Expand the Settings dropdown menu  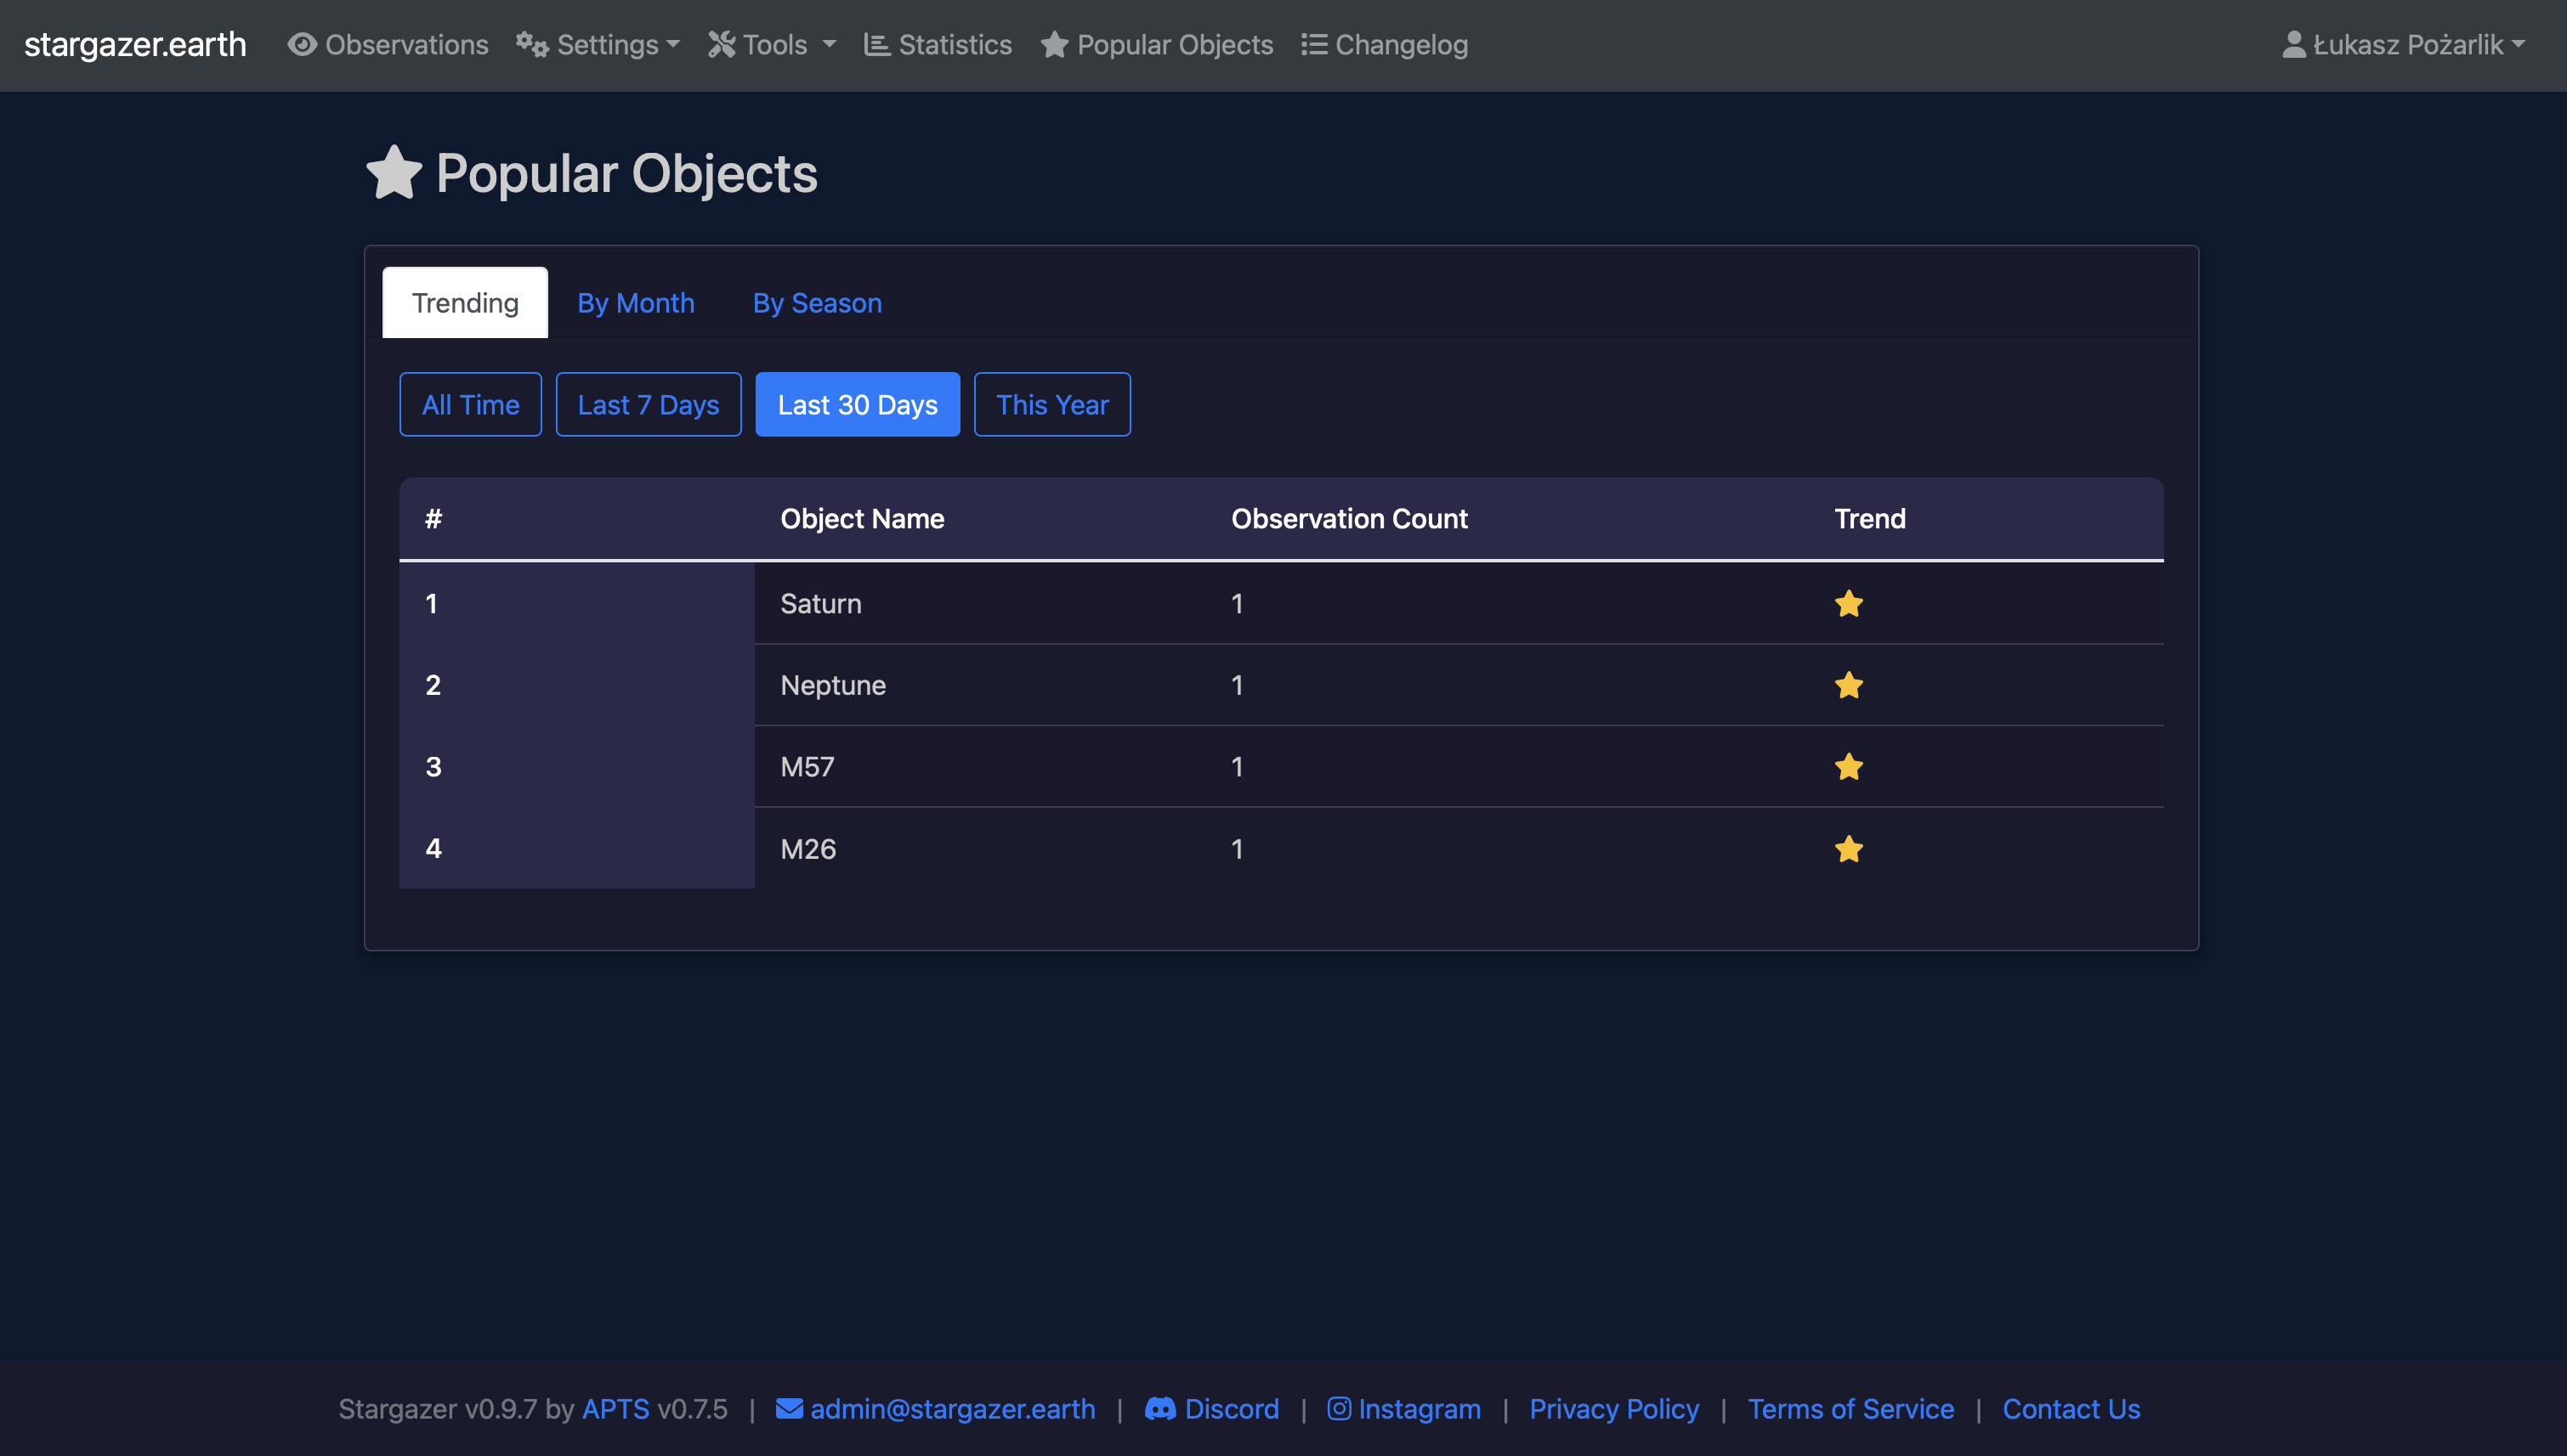tap(598, 45)
